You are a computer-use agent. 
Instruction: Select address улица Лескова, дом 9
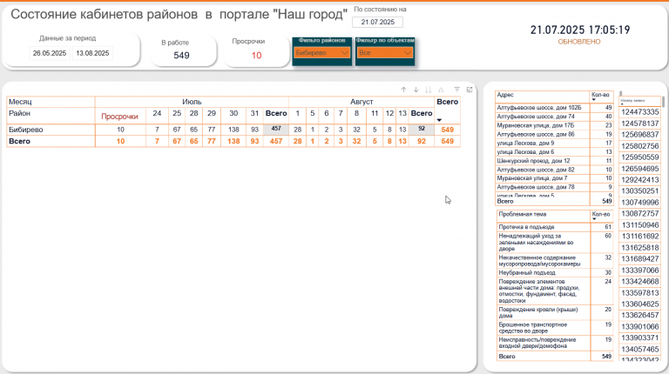[525, 144]
